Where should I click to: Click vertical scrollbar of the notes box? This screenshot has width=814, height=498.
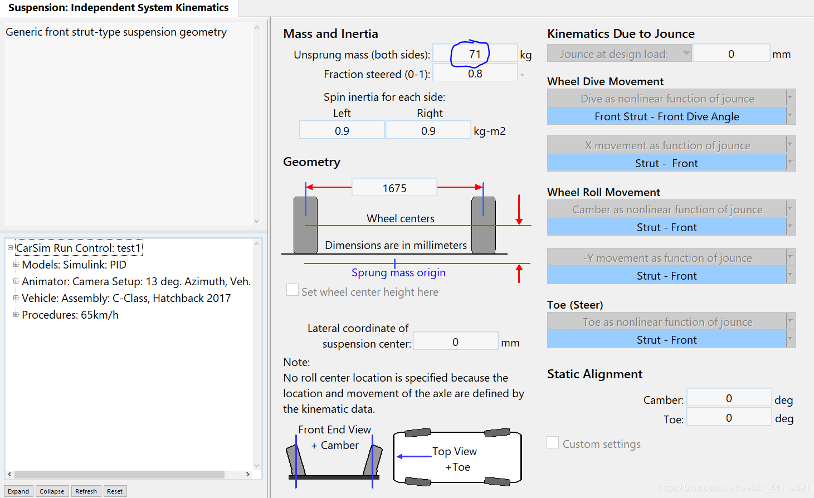coord(257,124)
